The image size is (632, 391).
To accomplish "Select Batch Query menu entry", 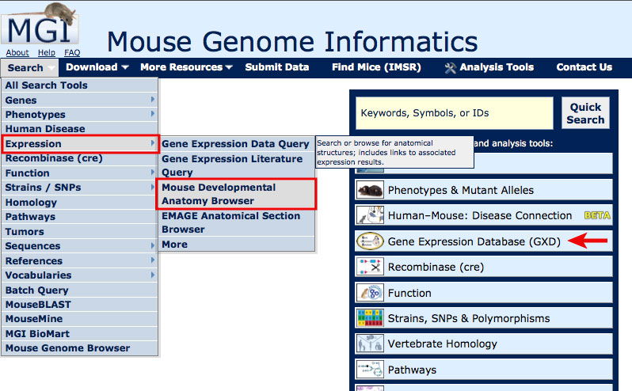I will (80, 290).
